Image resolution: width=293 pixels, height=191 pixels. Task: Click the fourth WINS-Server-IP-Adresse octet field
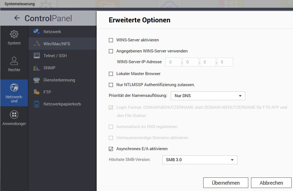point(225,62)
